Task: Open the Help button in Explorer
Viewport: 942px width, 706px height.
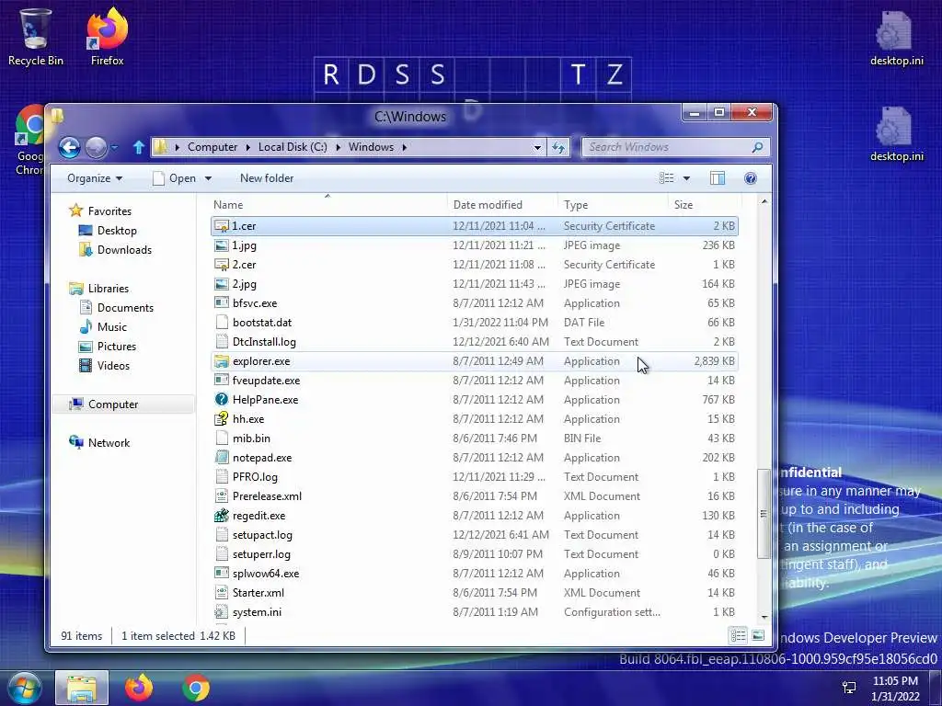Action: click(x=751, y=178)
